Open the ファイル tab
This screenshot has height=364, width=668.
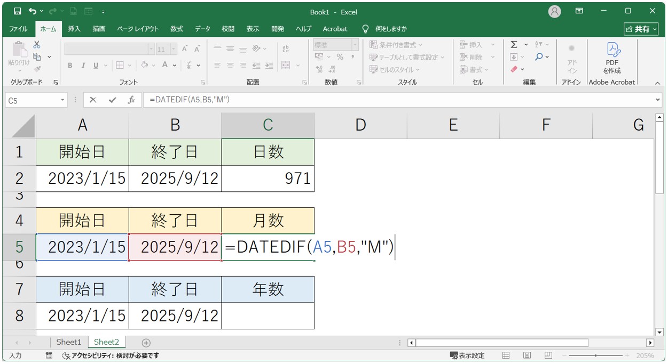click(x=19, y=29)
